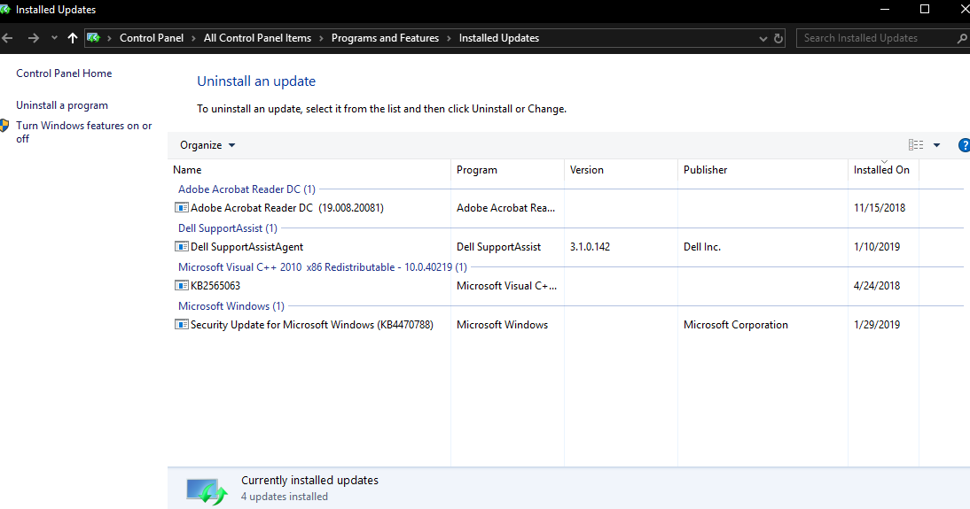
Task: Collapse the Microsoft Windows group header
Action: (x=231, y=306)
